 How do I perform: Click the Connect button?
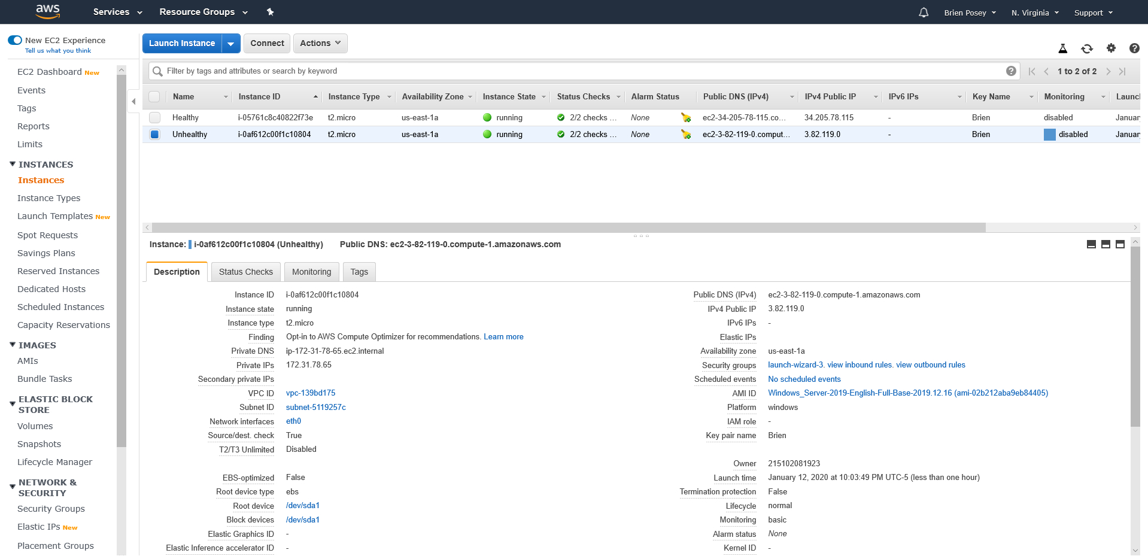267,44
